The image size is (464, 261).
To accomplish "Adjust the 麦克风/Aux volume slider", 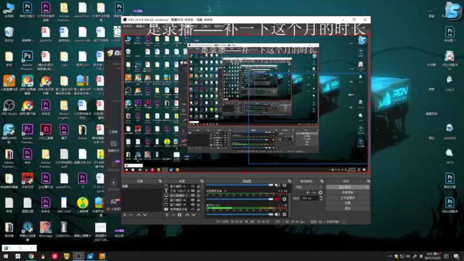I will (x=240, y=214).
